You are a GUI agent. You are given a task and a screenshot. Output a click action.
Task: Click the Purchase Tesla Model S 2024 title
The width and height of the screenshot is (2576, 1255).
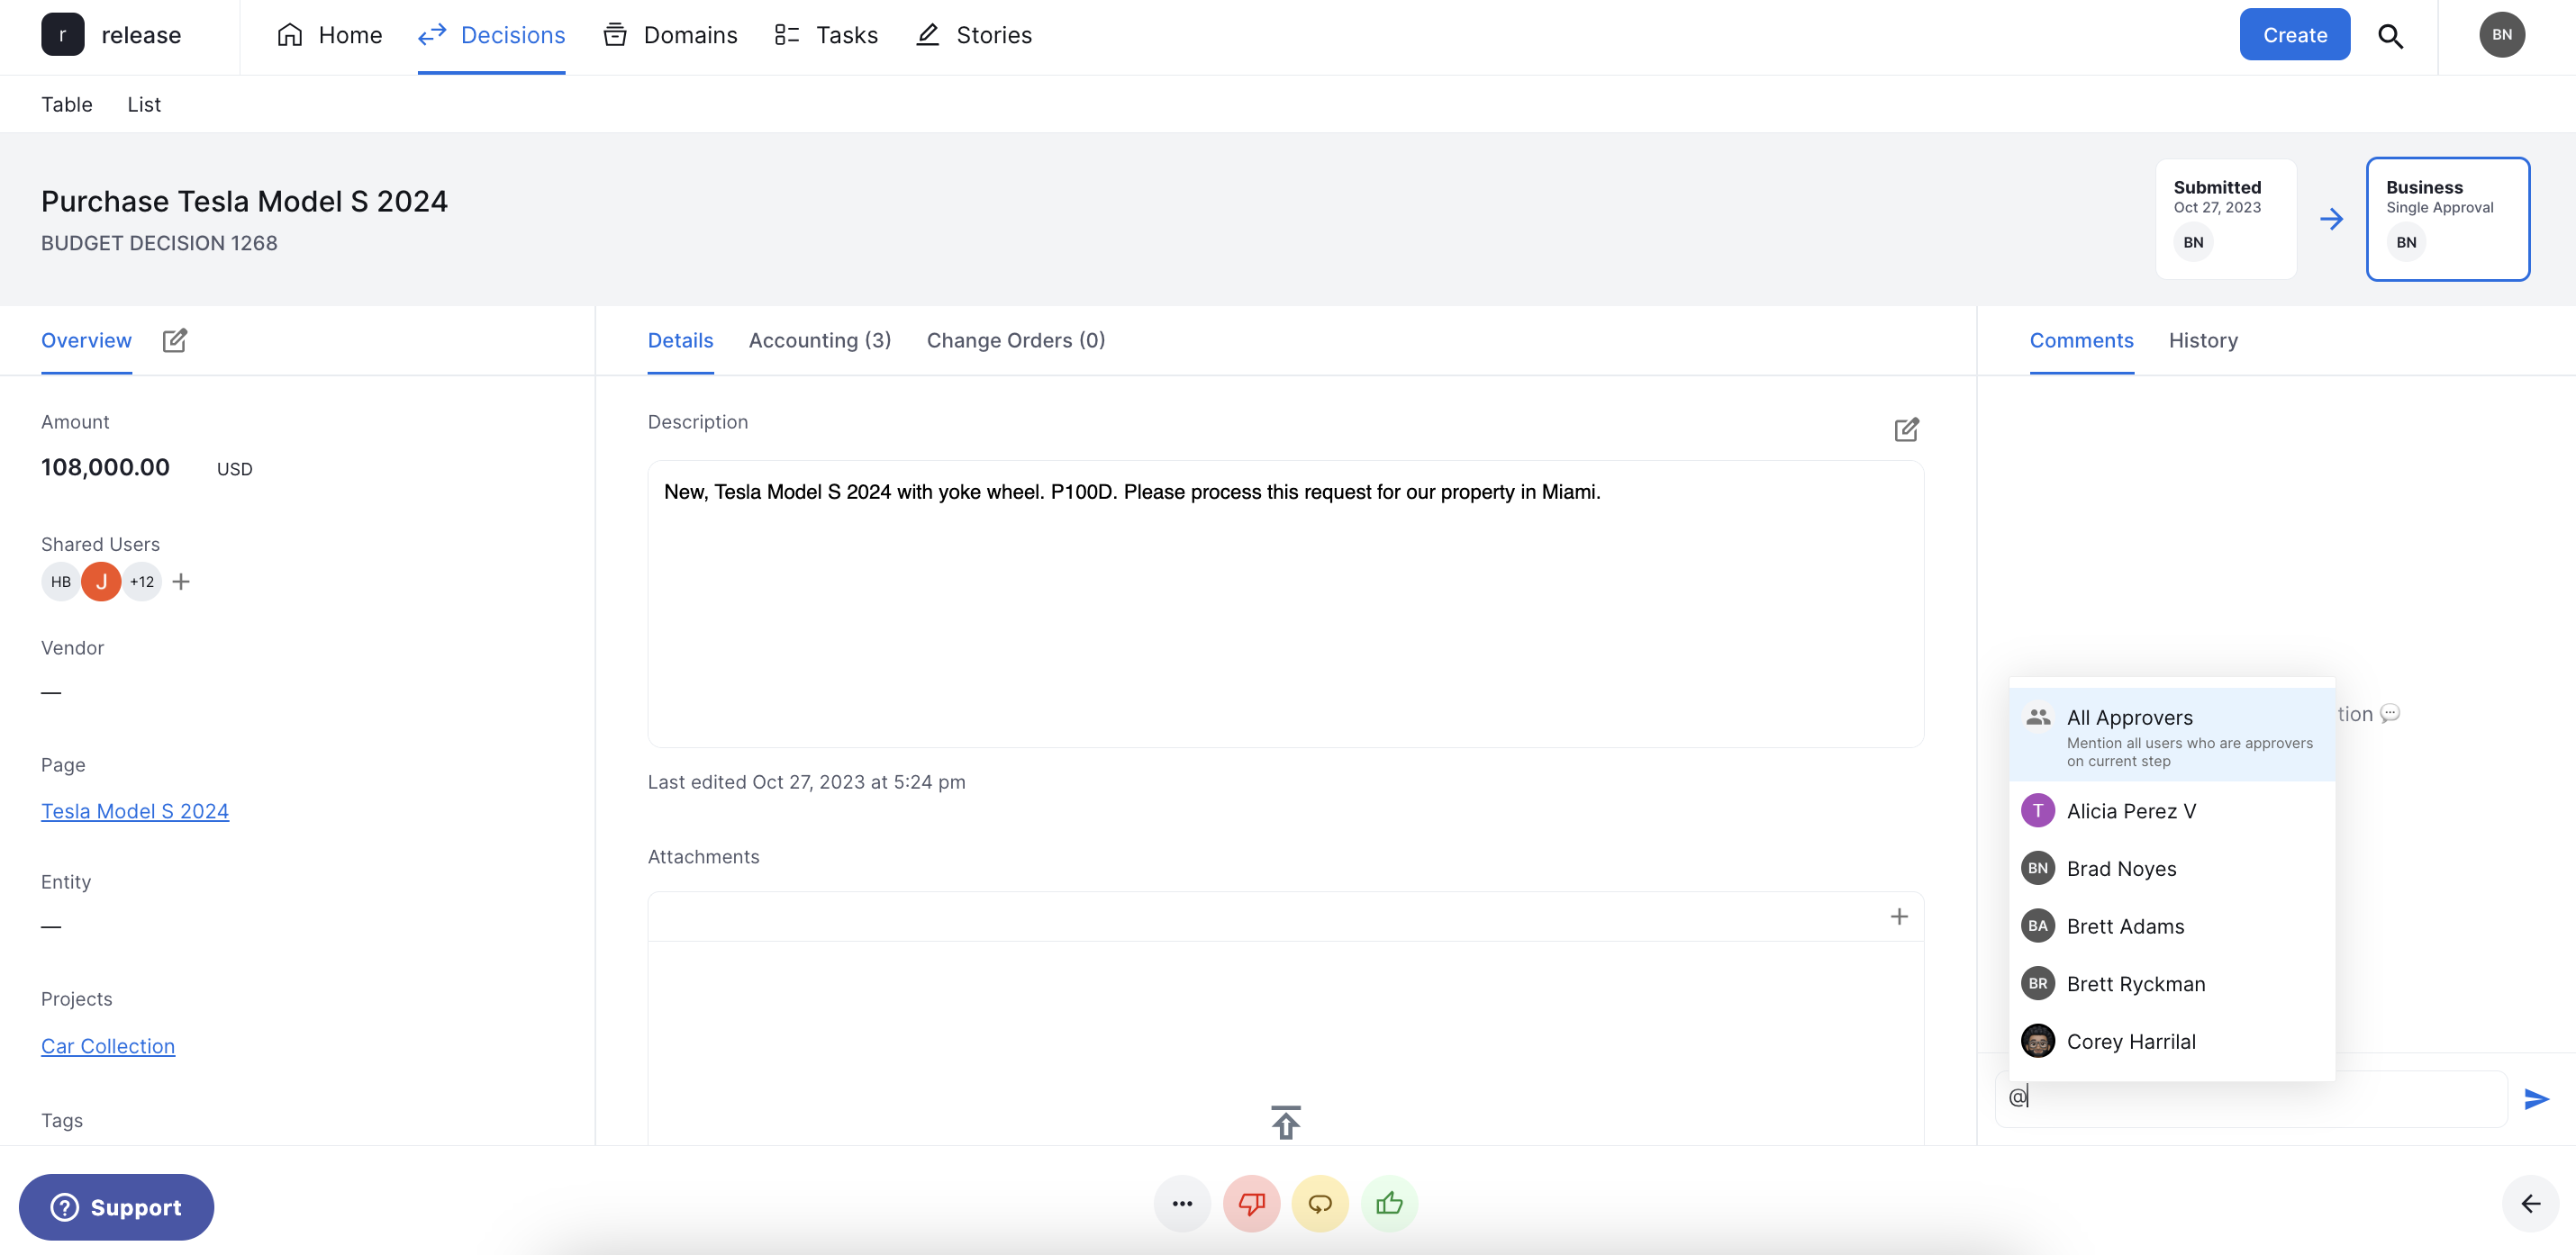tap(244, 201)
